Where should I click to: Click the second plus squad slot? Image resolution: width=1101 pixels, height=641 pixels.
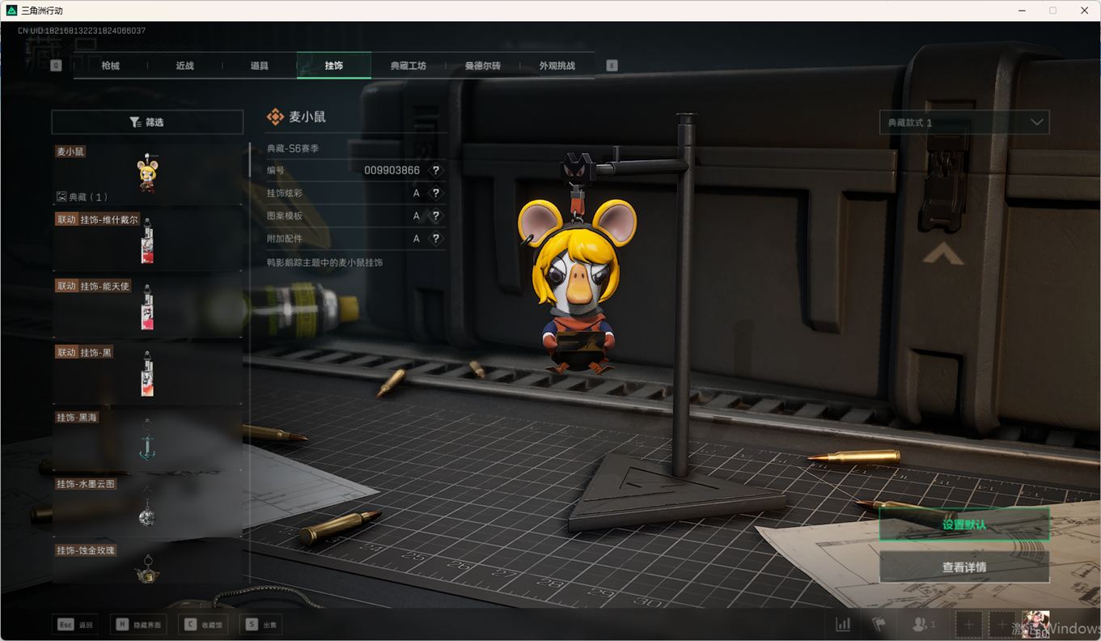point(1002,625)
